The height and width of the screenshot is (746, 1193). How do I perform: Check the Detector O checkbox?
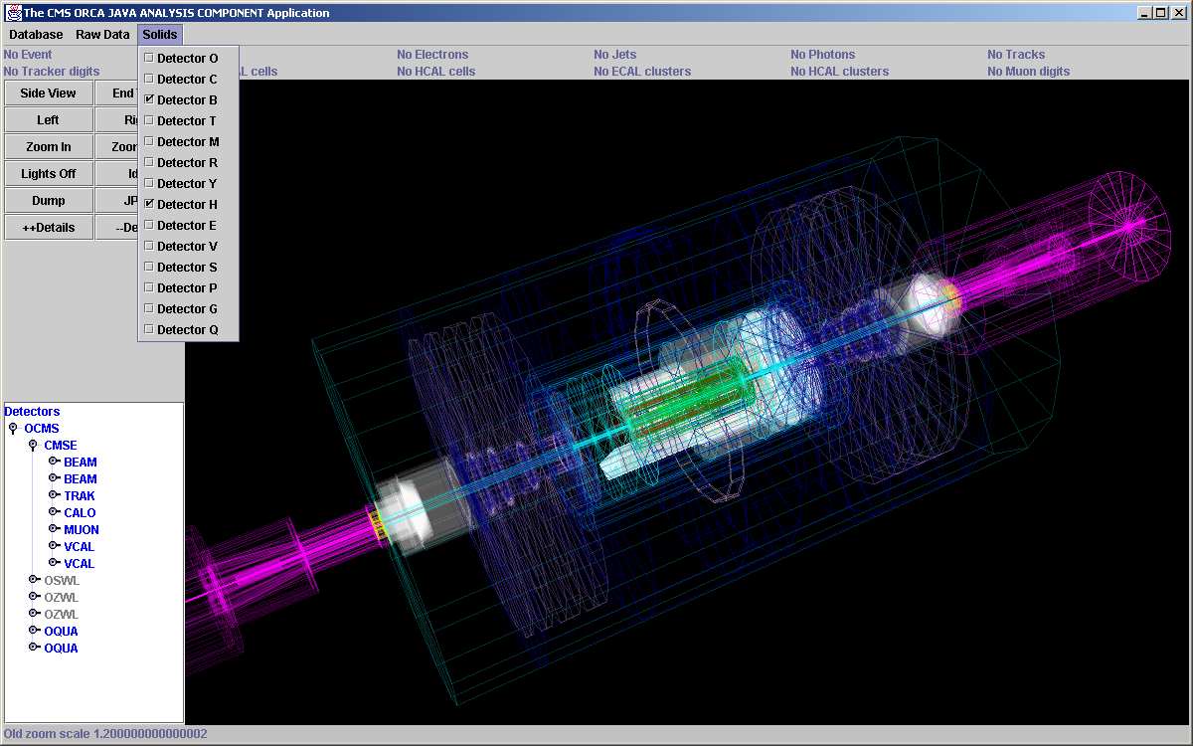point(149,58)
